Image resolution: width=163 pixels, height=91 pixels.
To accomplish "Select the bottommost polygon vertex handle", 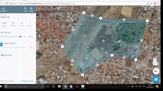I will 83,75.
